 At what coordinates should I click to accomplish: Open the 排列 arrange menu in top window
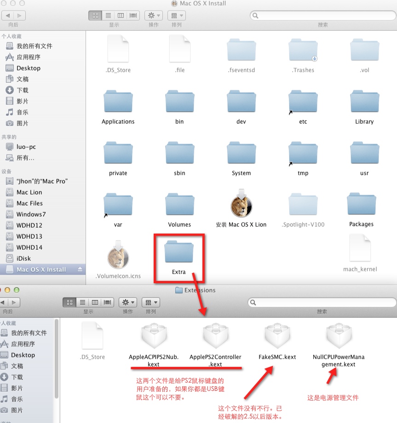pos(177,16)
